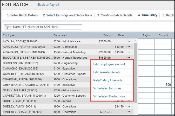This screenshot has height=116, width=175.
Task: Select Edit Employee Record from the context menu
Action: 109,64
